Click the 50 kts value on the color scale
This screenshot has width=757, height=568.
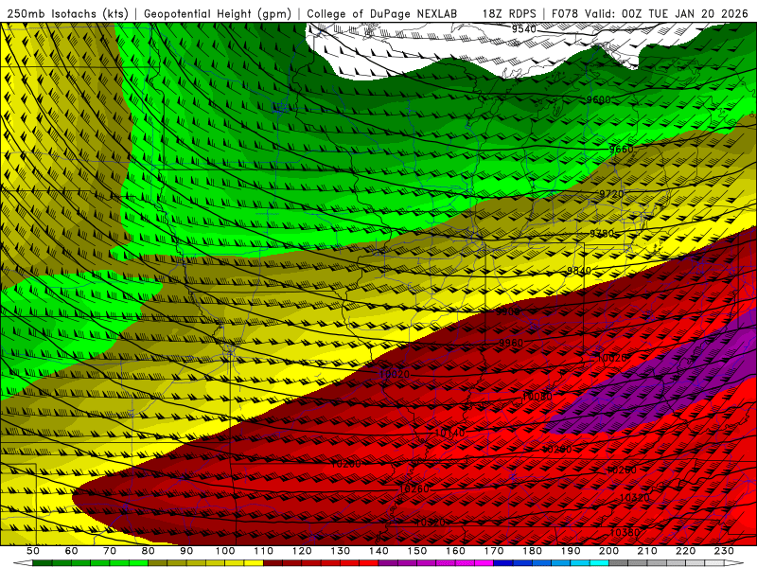(x=33, y=551)
